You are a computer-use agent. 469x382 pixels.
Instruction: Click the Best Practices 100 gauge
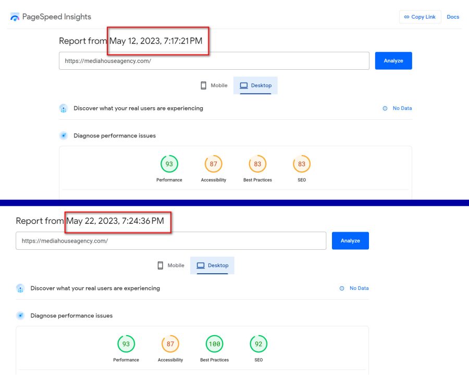click(x=215, y=344)
